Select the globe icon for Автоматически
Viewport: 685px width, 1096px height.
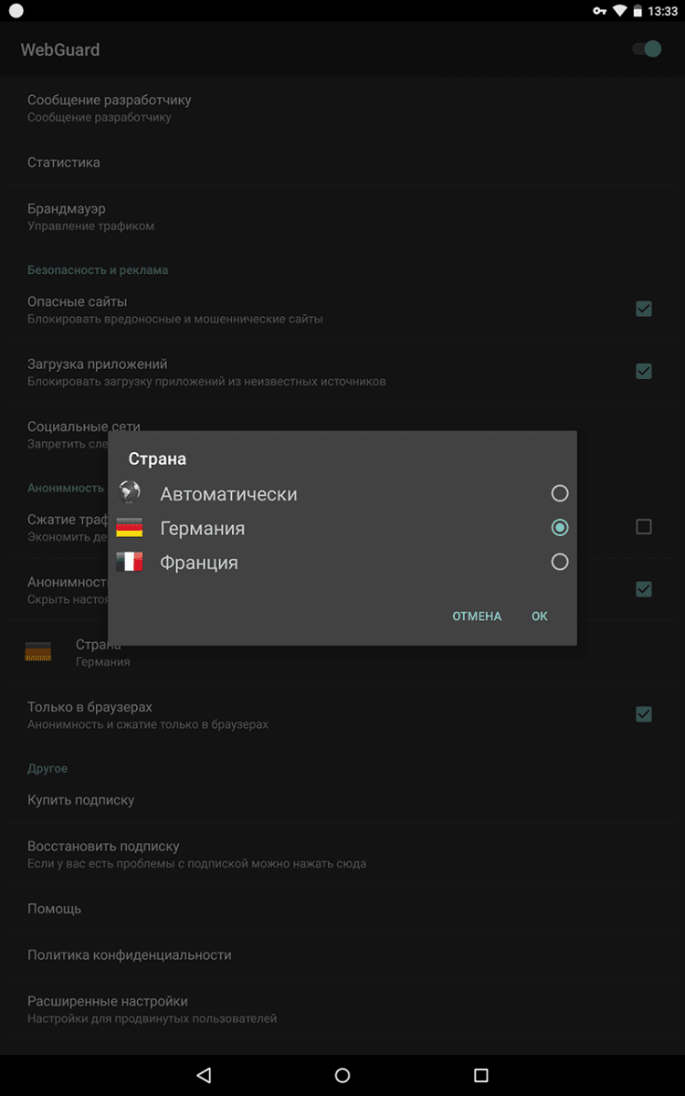tap(130, 493)
